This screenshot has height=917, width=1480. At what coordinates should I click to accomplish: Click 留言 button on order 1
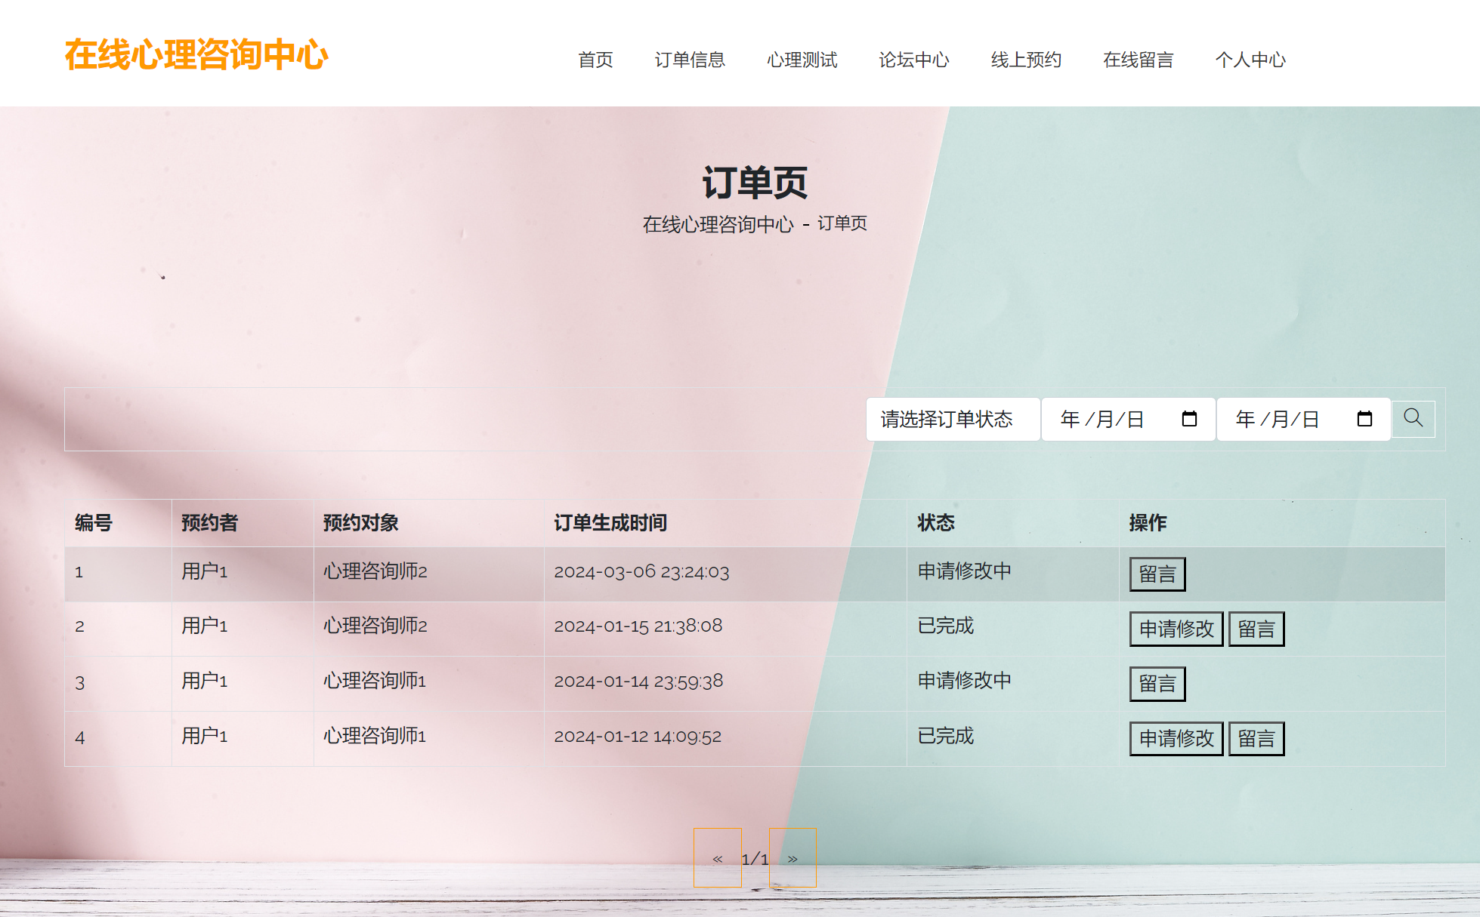tap(1157, 574)
